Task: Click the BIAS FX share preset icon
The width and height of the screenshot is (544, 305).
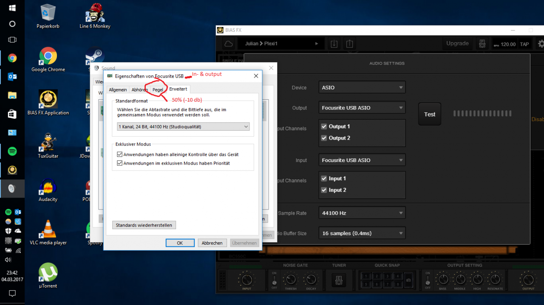Action: click(x=349, y=43)
